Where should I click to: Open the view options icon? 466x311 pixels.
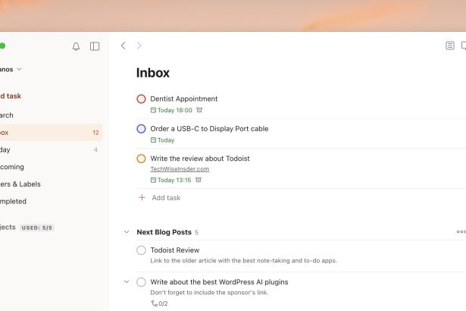click(x=449, y=46)
